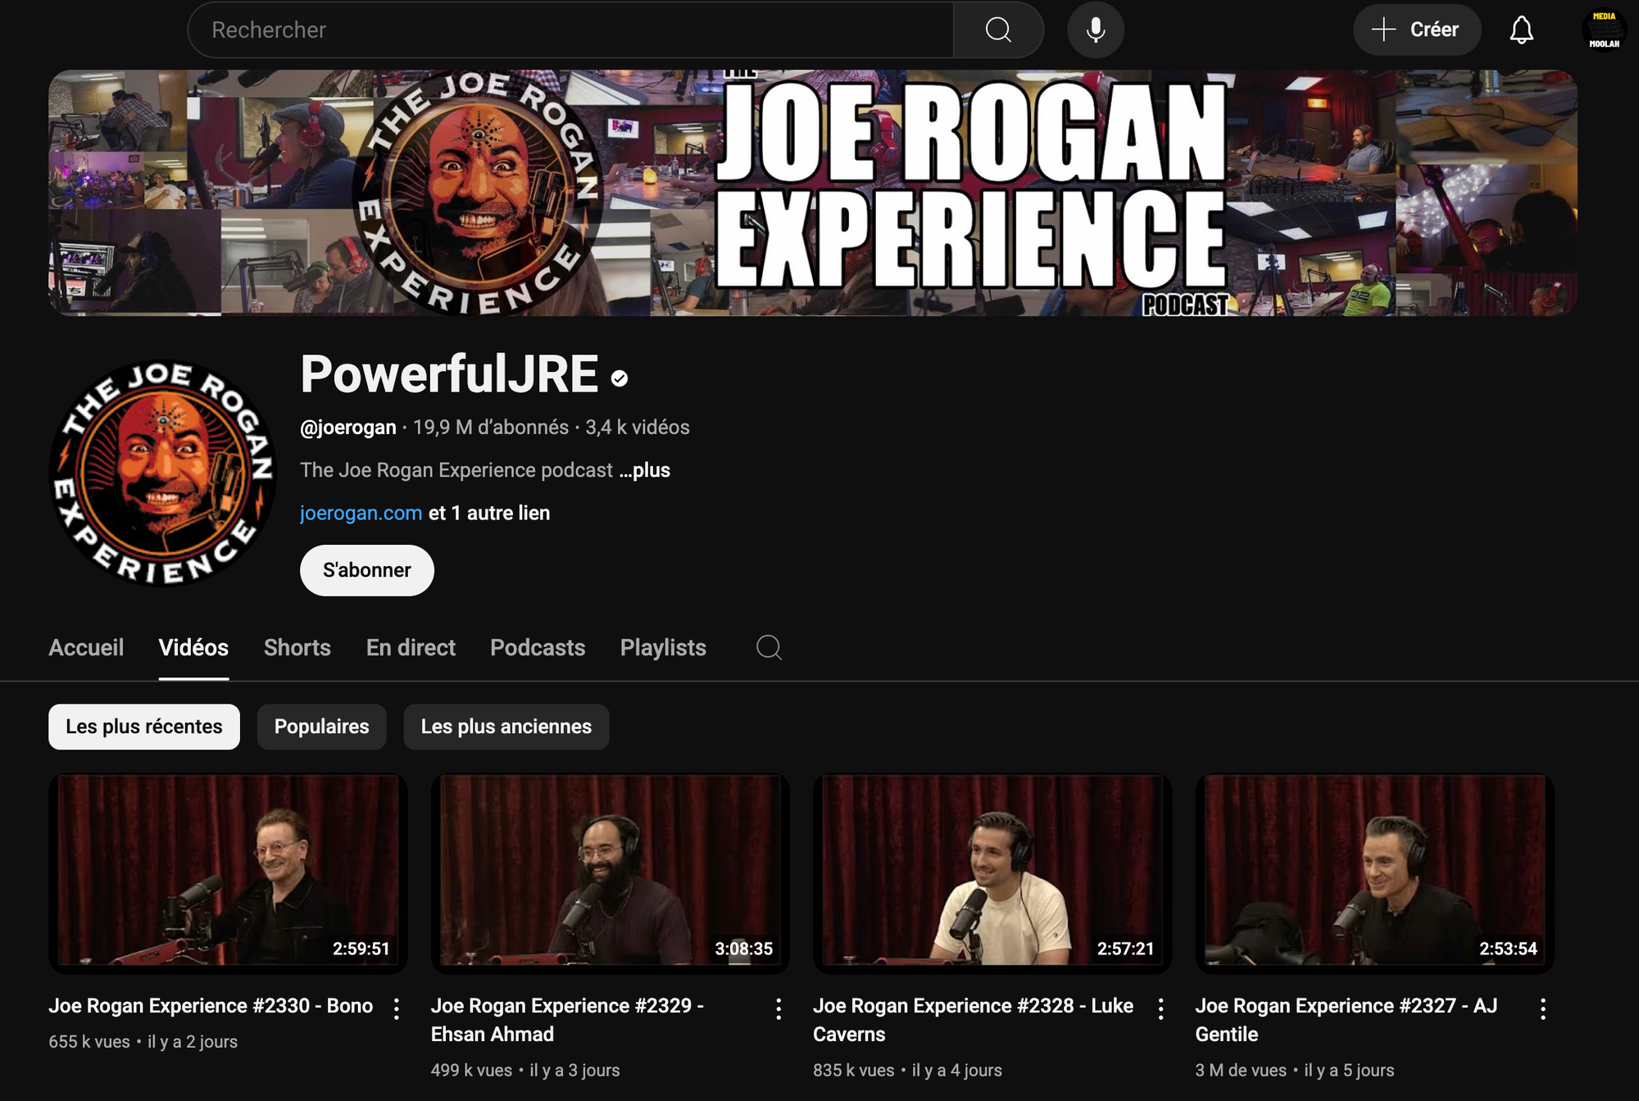Click '3,4 k vidéos' count
The image size is (1639, 1101).
tap(638, 428)
